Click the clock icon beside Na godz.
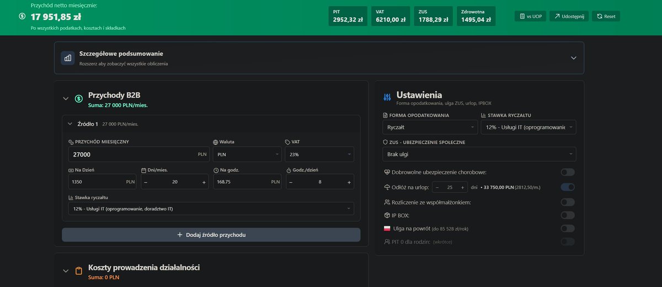Image resolution: width=662 pixels, height=287 pixels. pos(216,170)
